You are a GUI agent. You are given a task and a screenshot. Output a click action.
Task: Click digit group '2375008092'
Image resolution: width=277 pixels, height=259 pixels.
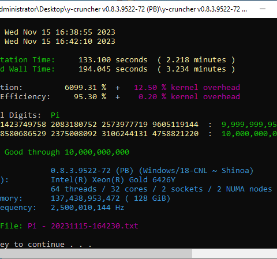[74, 134]
